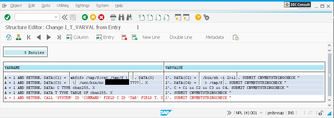Click the New Line button
334x118 pixels.
[x=151, y=38]
